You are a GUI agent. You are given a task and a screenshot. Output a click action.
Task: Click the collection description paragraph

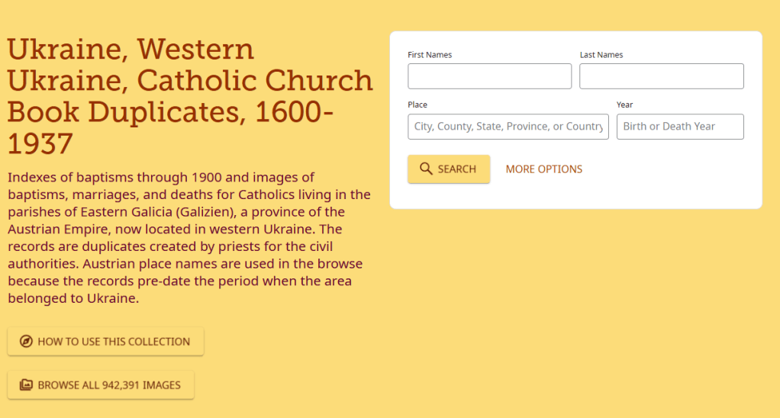pos(189,238)
